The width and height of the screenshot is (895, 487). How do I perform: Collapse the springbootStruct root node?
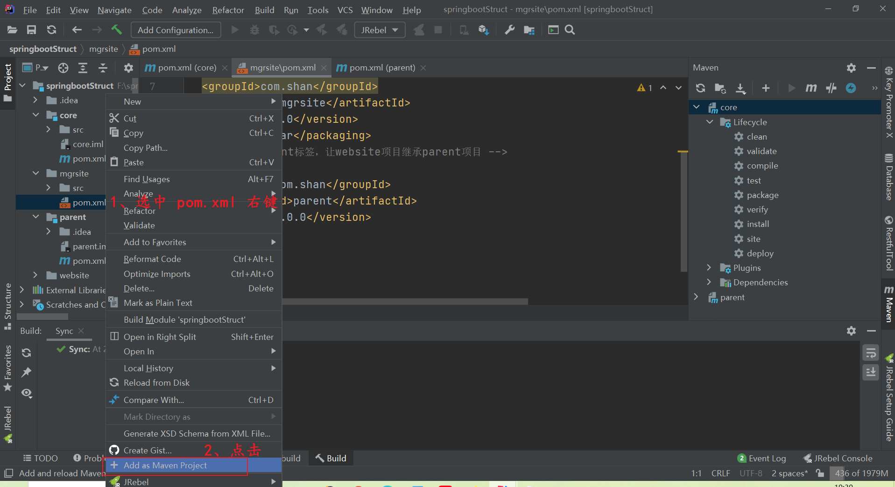[x=22, y=85]
